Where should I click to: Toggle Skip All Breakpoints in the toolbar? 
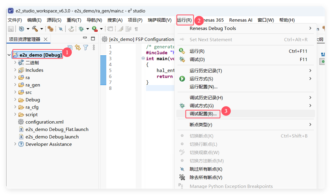click(61, 29)
